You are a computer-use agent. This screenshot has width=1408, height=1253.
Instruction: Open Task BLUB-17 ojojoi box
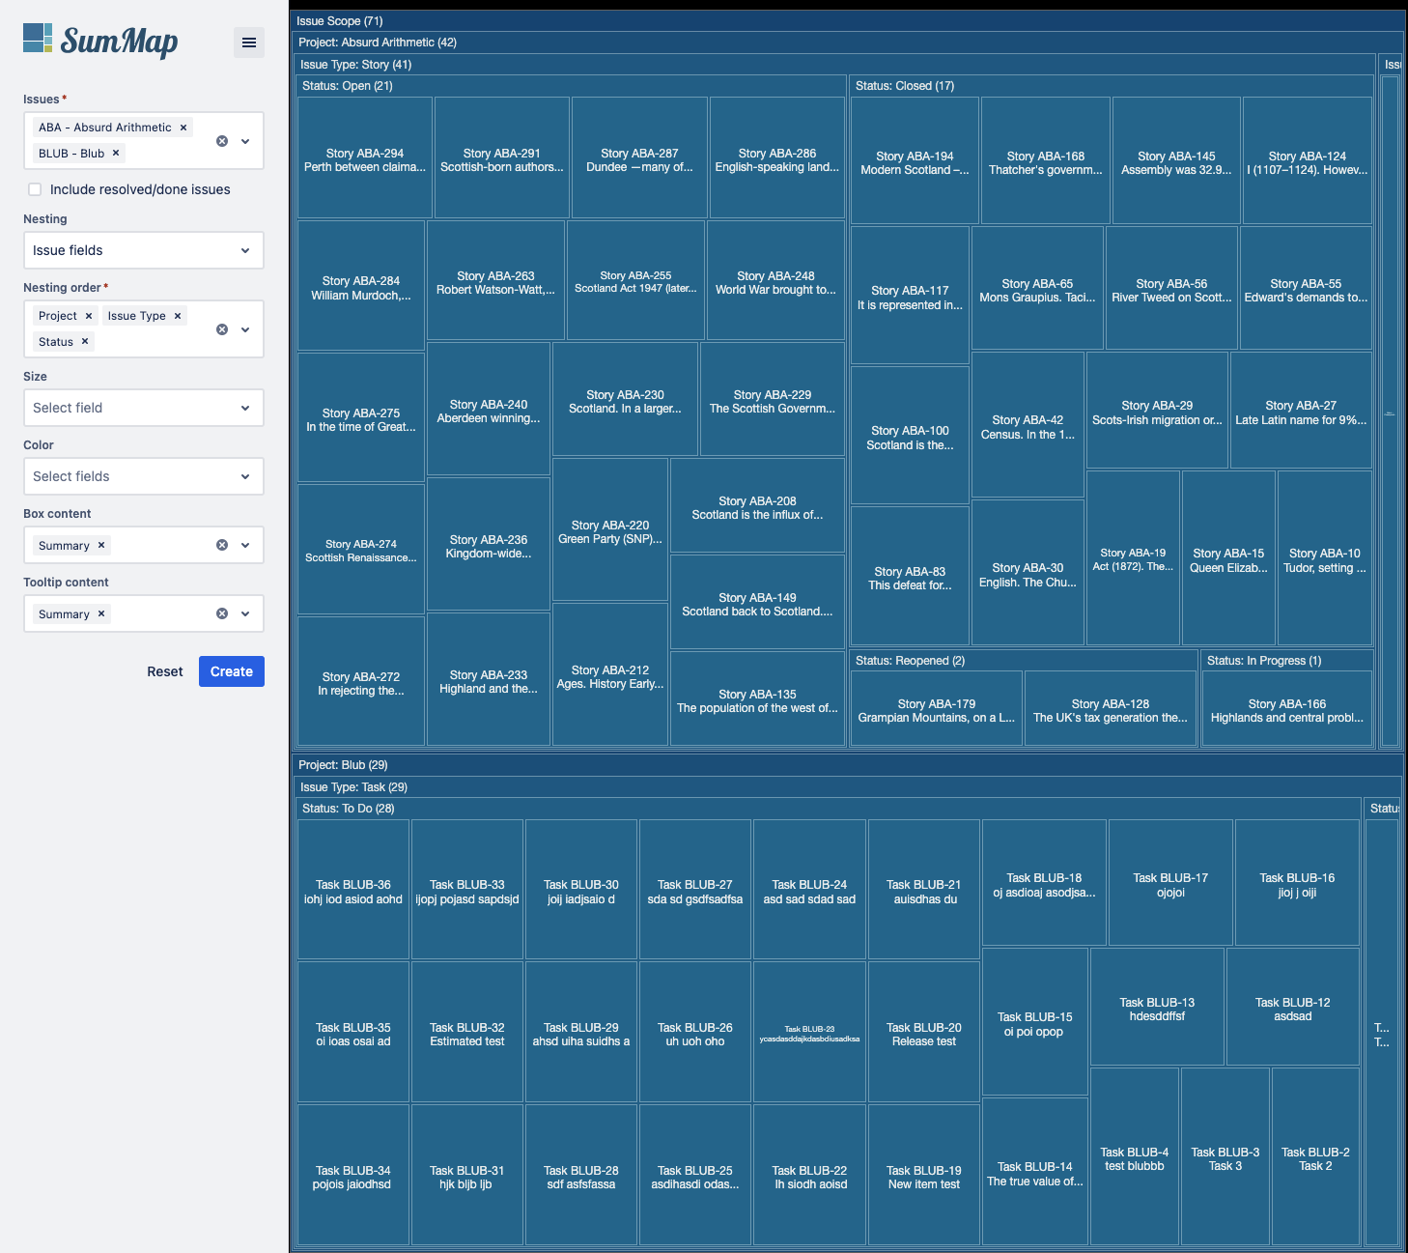tap(1170, 883)
